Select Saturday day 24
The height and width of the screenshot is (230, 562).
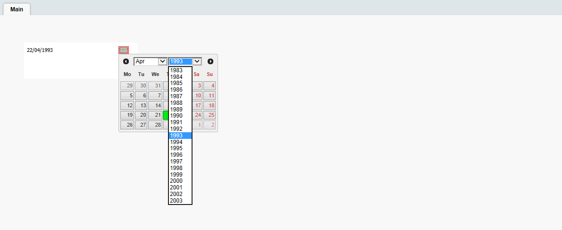(x=198, y=115)
